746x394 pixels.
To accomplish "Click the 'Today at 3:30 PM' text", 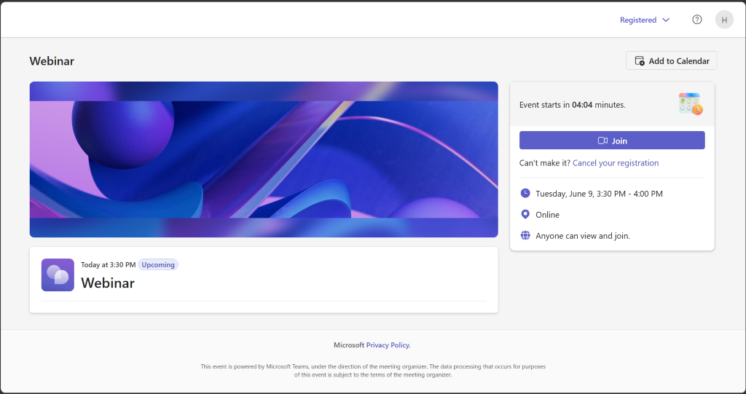I will tap(108, 264).
